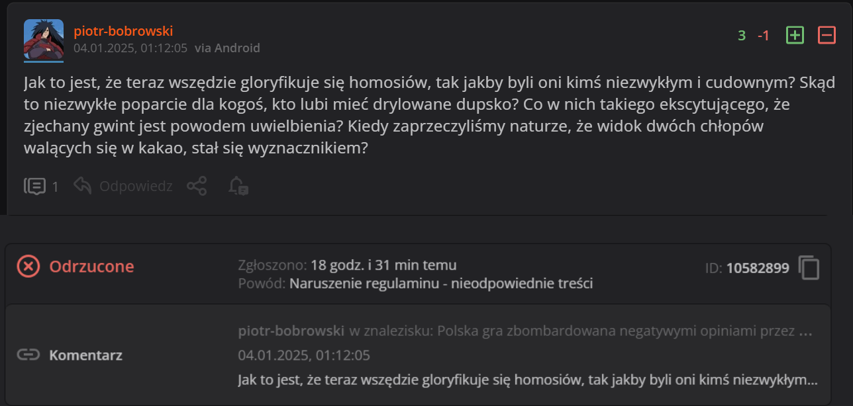This screenshot has width=853, height=406.
Task: Upvote the comment with the green plus
Action: pyautogui.click(x=795, y=36)
